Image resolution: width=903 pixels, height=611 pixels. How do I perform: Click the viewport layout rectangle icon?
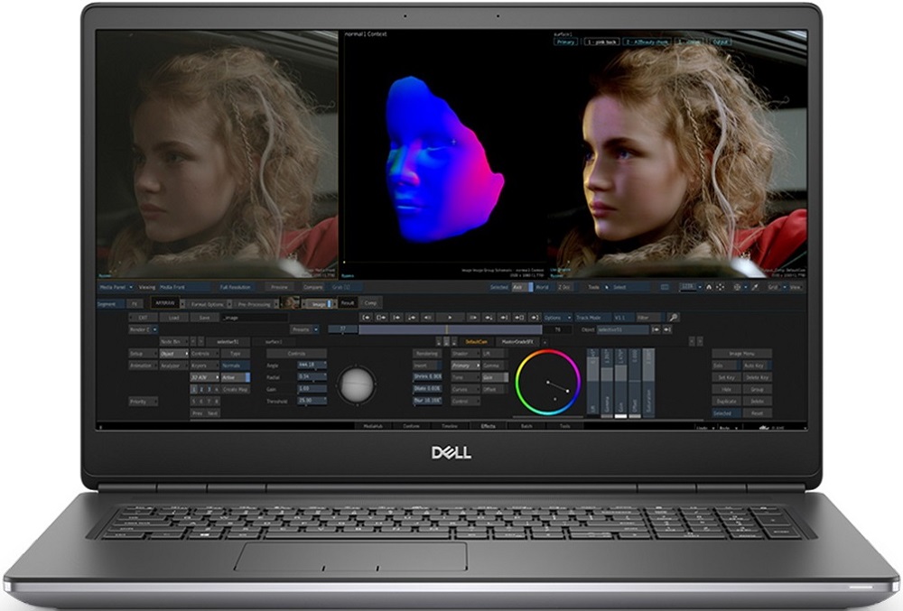pos(664,287)
